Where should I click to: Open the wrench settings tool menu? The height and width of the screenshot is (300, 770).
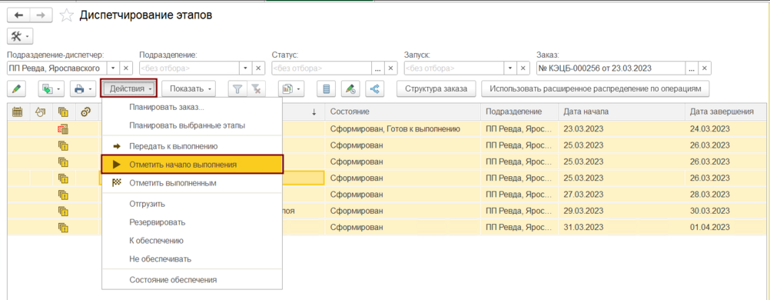pos(20,36)
